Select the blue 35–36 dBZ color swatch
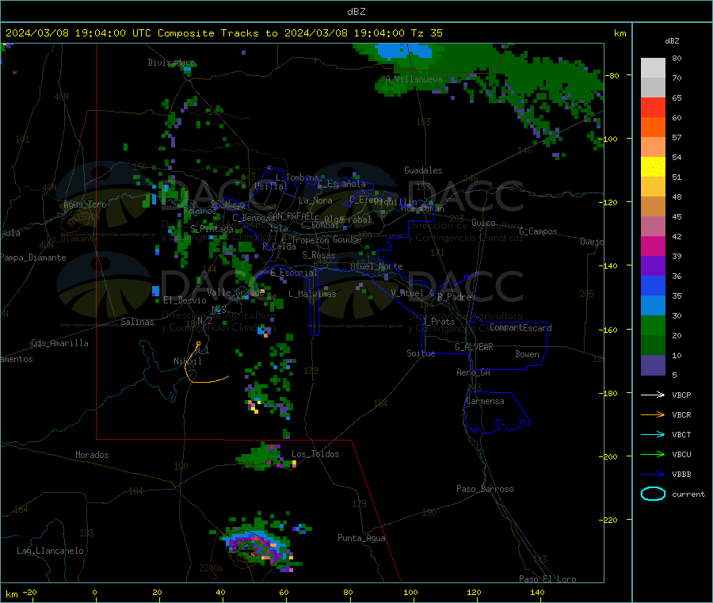Image resolution: width=713 pixels, height=603 pixels. point(653,285)
